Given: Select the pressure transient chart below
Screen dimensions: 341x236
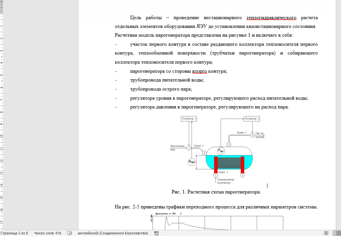Looking at the screenshot, I should 218,223.
